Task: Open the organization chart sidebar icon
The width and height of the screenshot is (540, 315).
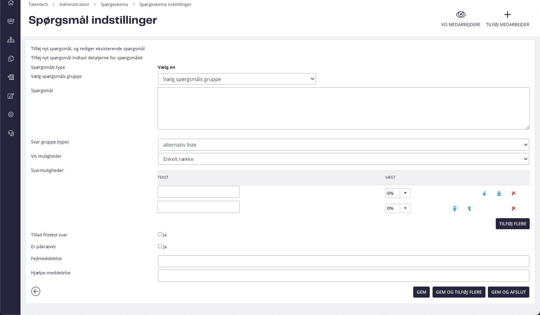Action: pos(11,40)
